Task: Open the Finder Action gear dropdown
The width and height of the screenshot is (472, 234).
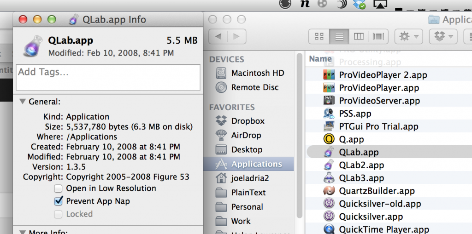Action: (x=408, y=37)
